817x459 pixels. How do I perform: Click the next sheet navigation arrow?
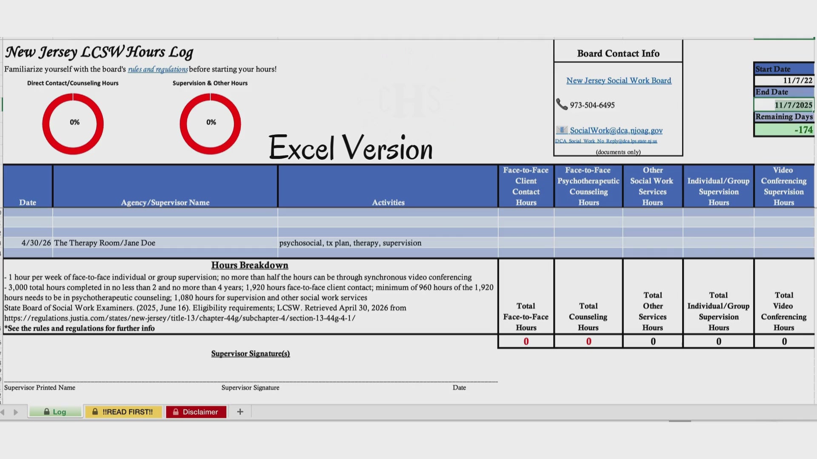tap(16, 412)
